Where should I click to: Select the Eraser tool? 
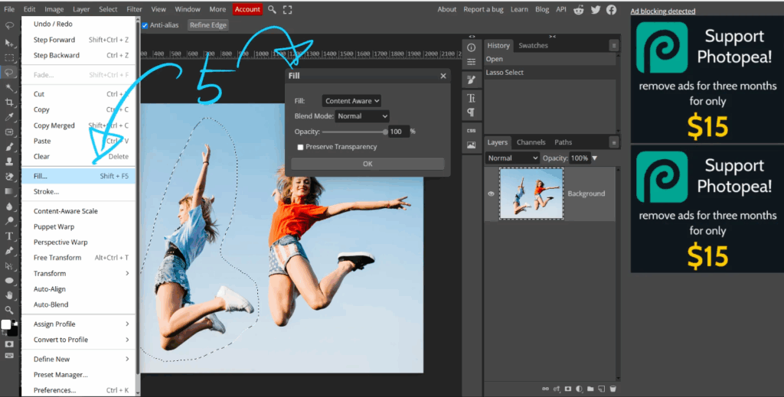pyautogui.click(x=9, y=177)
